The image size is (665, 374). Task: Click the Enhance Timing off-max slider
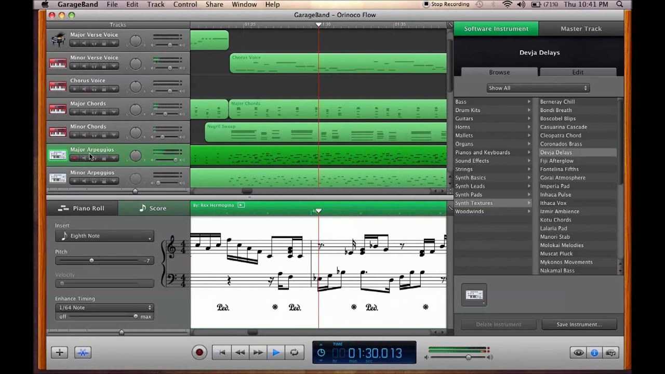point(104,316)
